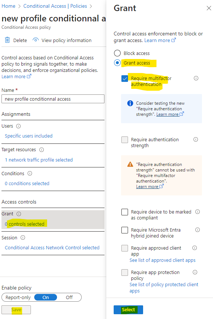This screenshot has height=319, width=213.
Task: Switch Enable policy to Report-only
Action: coord(18,298)
